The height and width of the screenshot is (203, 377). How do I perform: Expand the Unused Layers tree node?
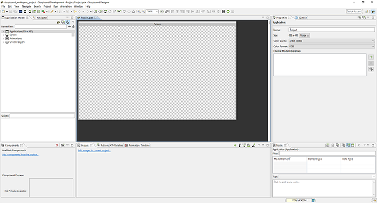point(3,42)
